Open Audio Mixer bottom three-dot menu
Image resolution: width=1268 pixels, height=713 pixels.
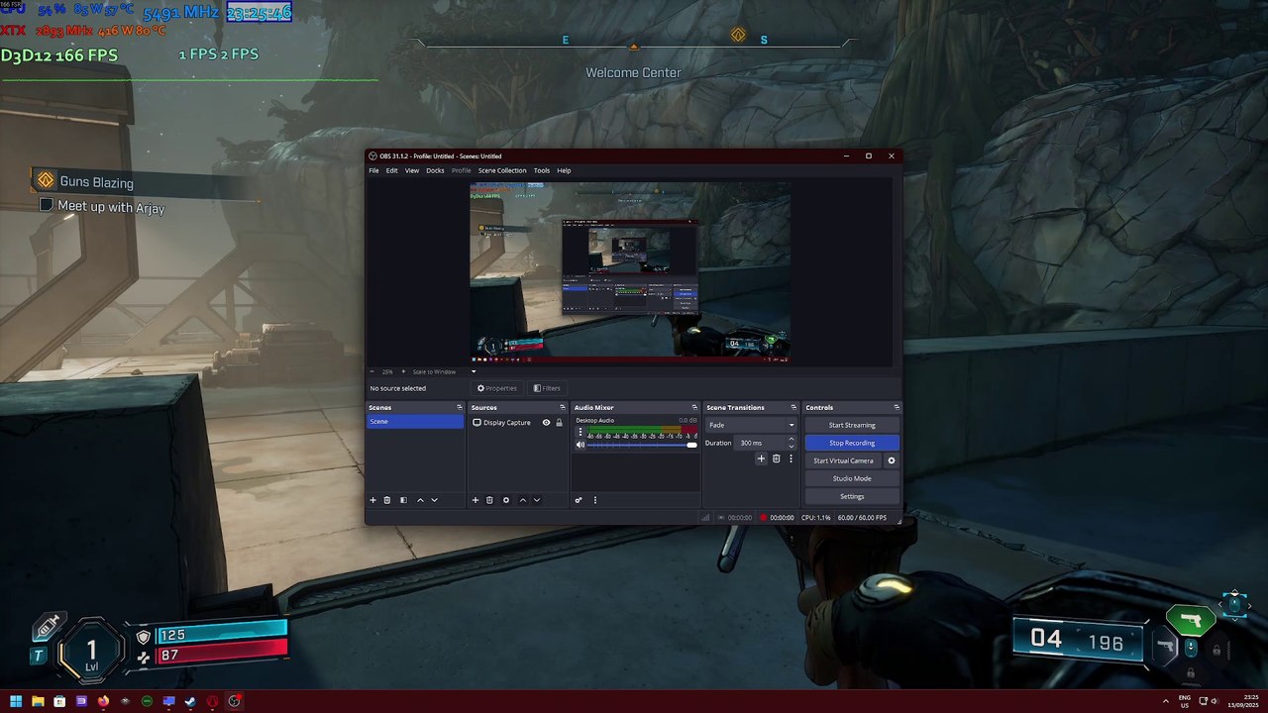595,500
